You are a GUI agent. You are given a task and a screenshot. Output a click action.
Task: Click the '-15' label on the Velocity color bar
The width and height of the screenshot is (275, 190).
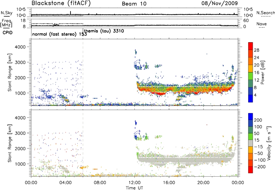[258, 147]
